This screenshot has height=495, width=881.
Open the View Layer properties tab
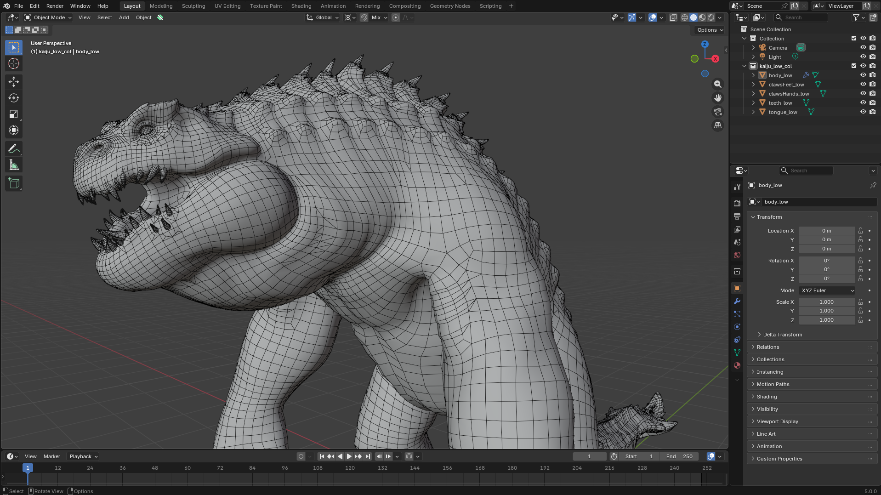tap(737, 229)
